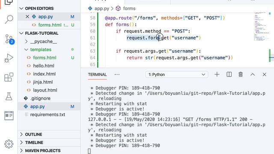The image size is (274, 154).
Task: Collapse the Open Editors section
Action: click(21, 9)
